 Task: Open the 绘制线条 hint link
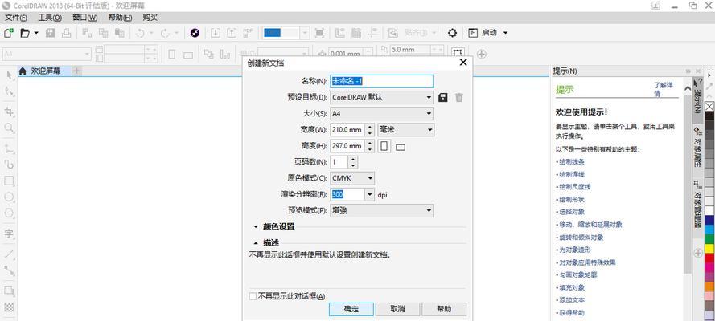click(x=571, y=161)
